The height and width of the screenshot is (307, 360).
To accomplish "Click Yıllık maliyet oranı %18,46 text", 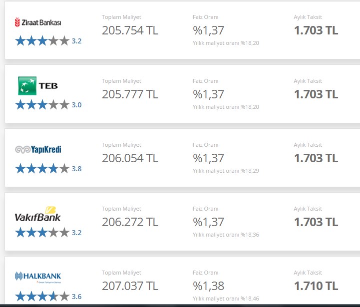I will [x=226, y=299].
